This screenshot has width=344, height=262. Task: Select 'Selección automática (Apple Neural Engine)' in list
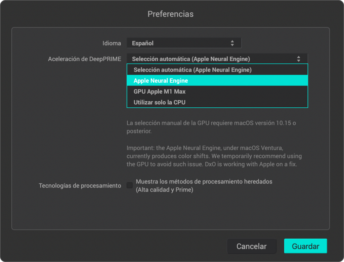pyautogui.click(x=217, y=70)
